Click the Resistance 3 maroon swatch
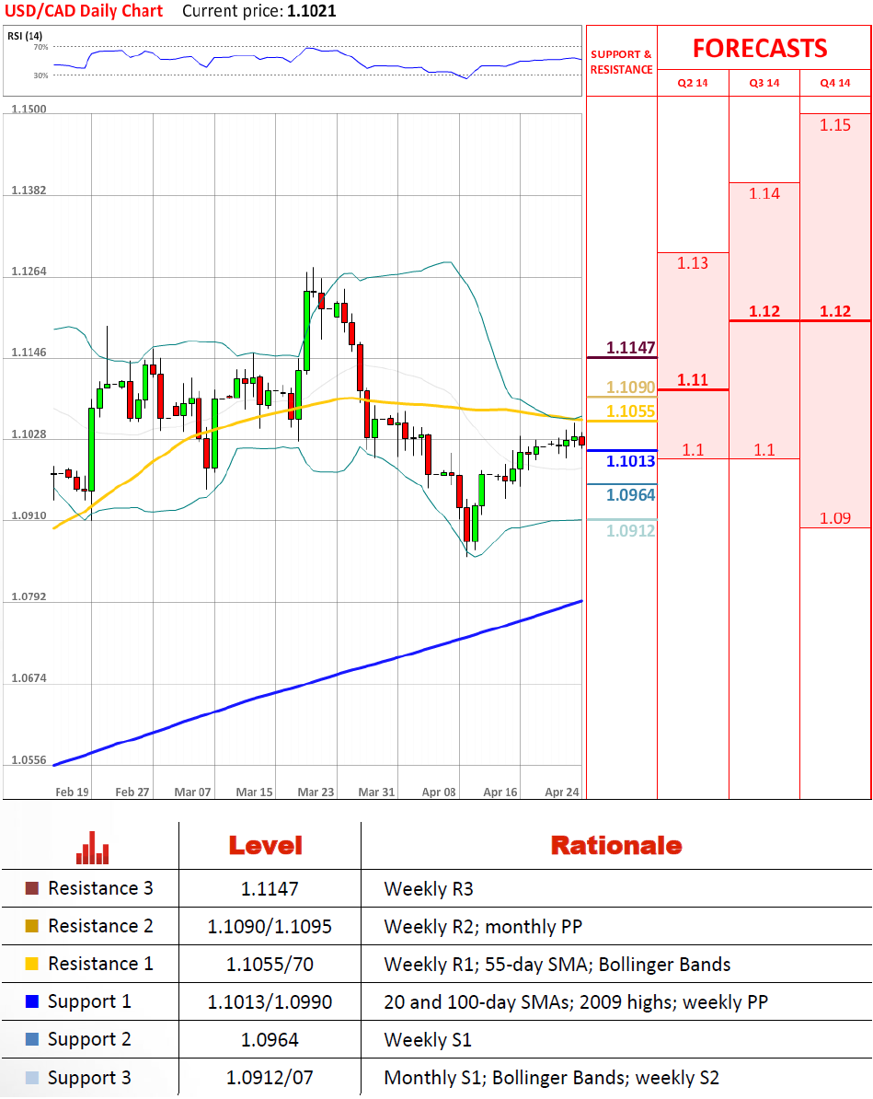 [31, 888]
